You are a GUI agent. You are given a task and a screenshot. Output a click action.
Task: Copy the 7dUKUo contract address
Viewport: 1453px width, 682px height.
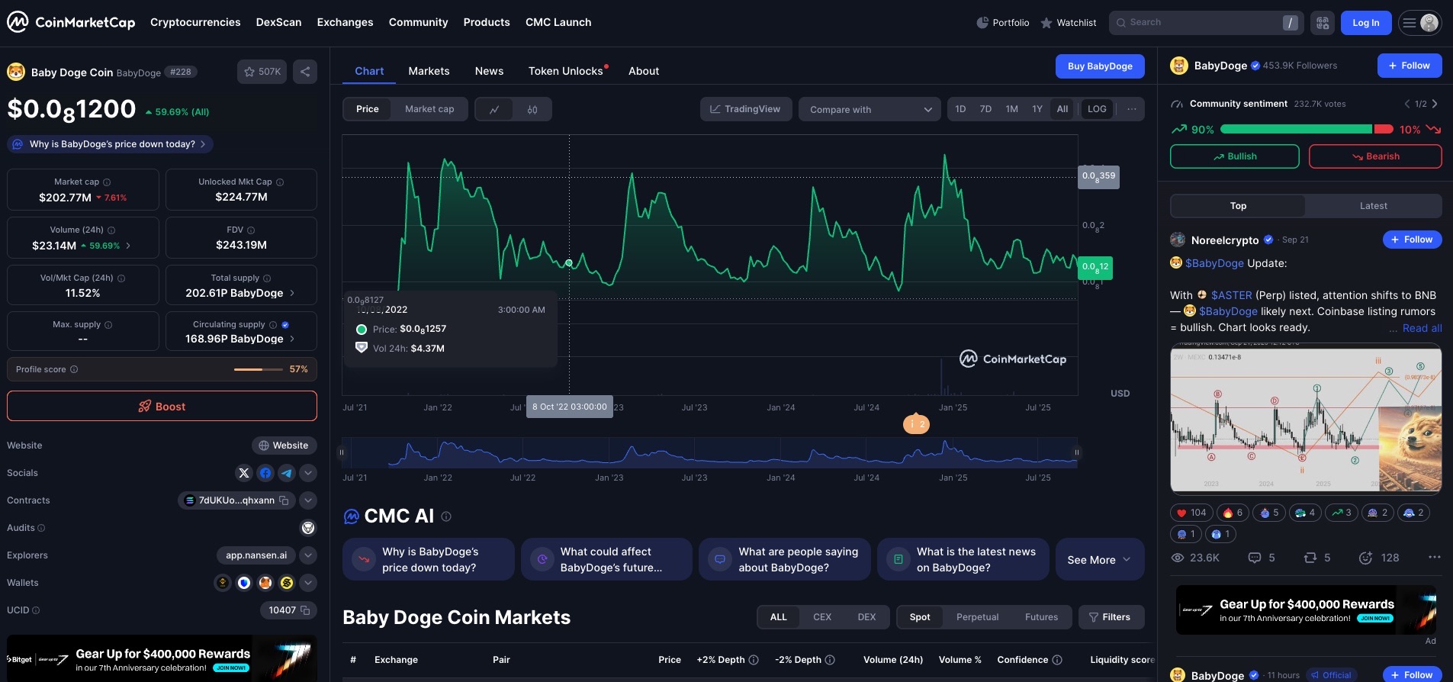[284, 500]
